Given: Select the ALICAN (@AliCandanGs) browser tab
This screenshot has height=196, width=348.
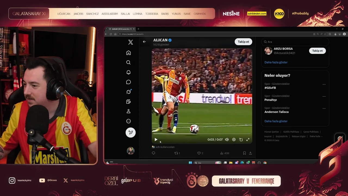Looking at the screenshot, I should click(x=120, y=29).
